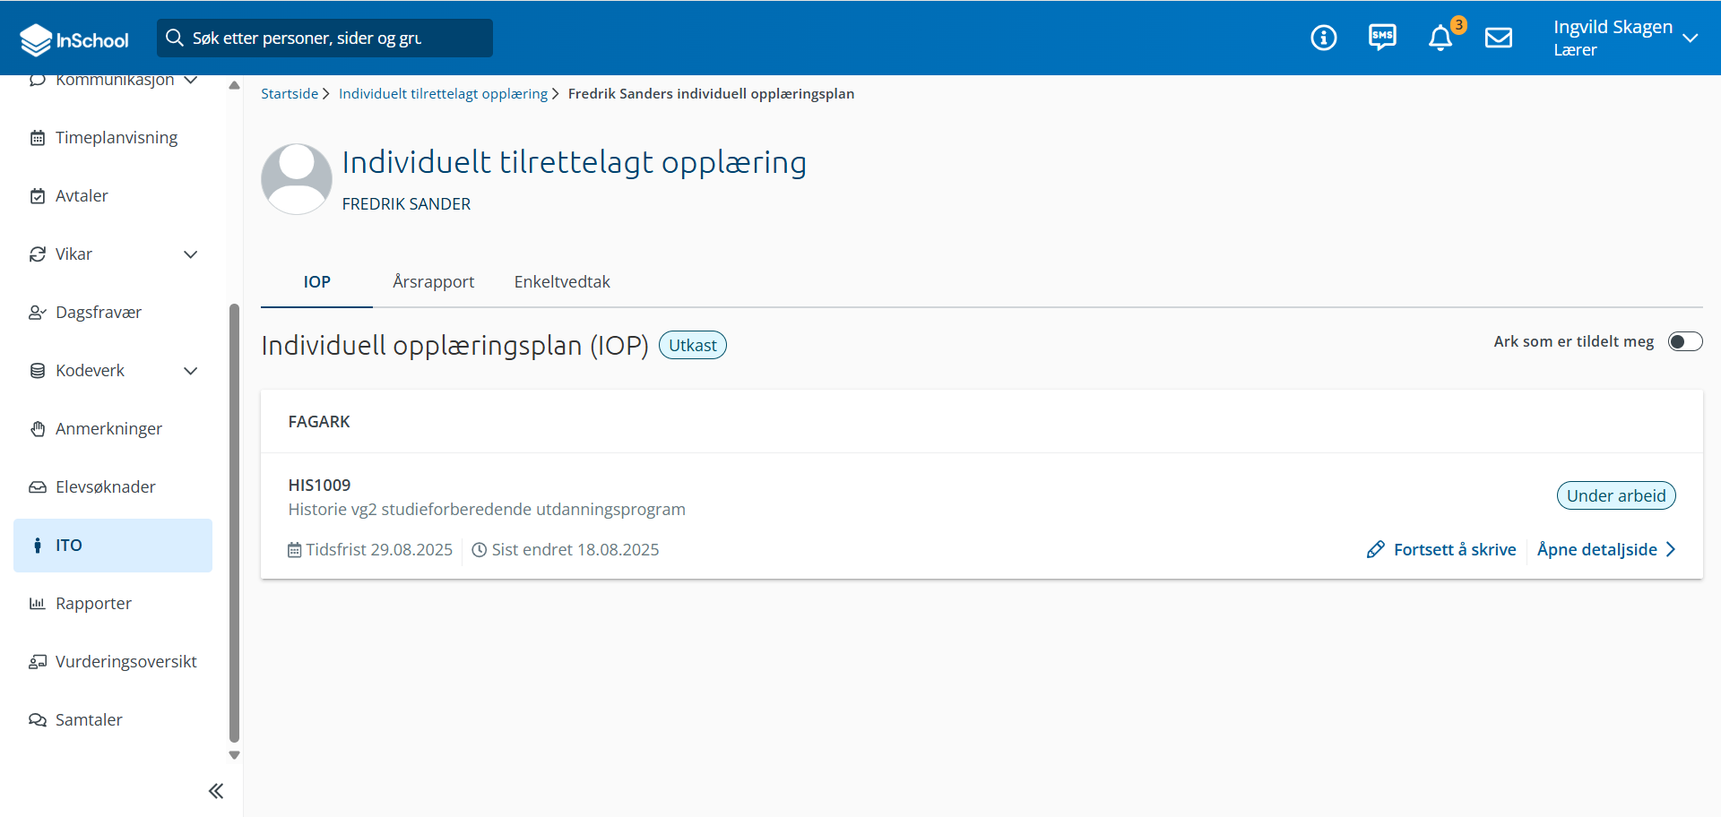This screenshot has height=817, width=1721.
Task: Click the Vurderingsoversikt icon
Action: [x=38, y=662]
